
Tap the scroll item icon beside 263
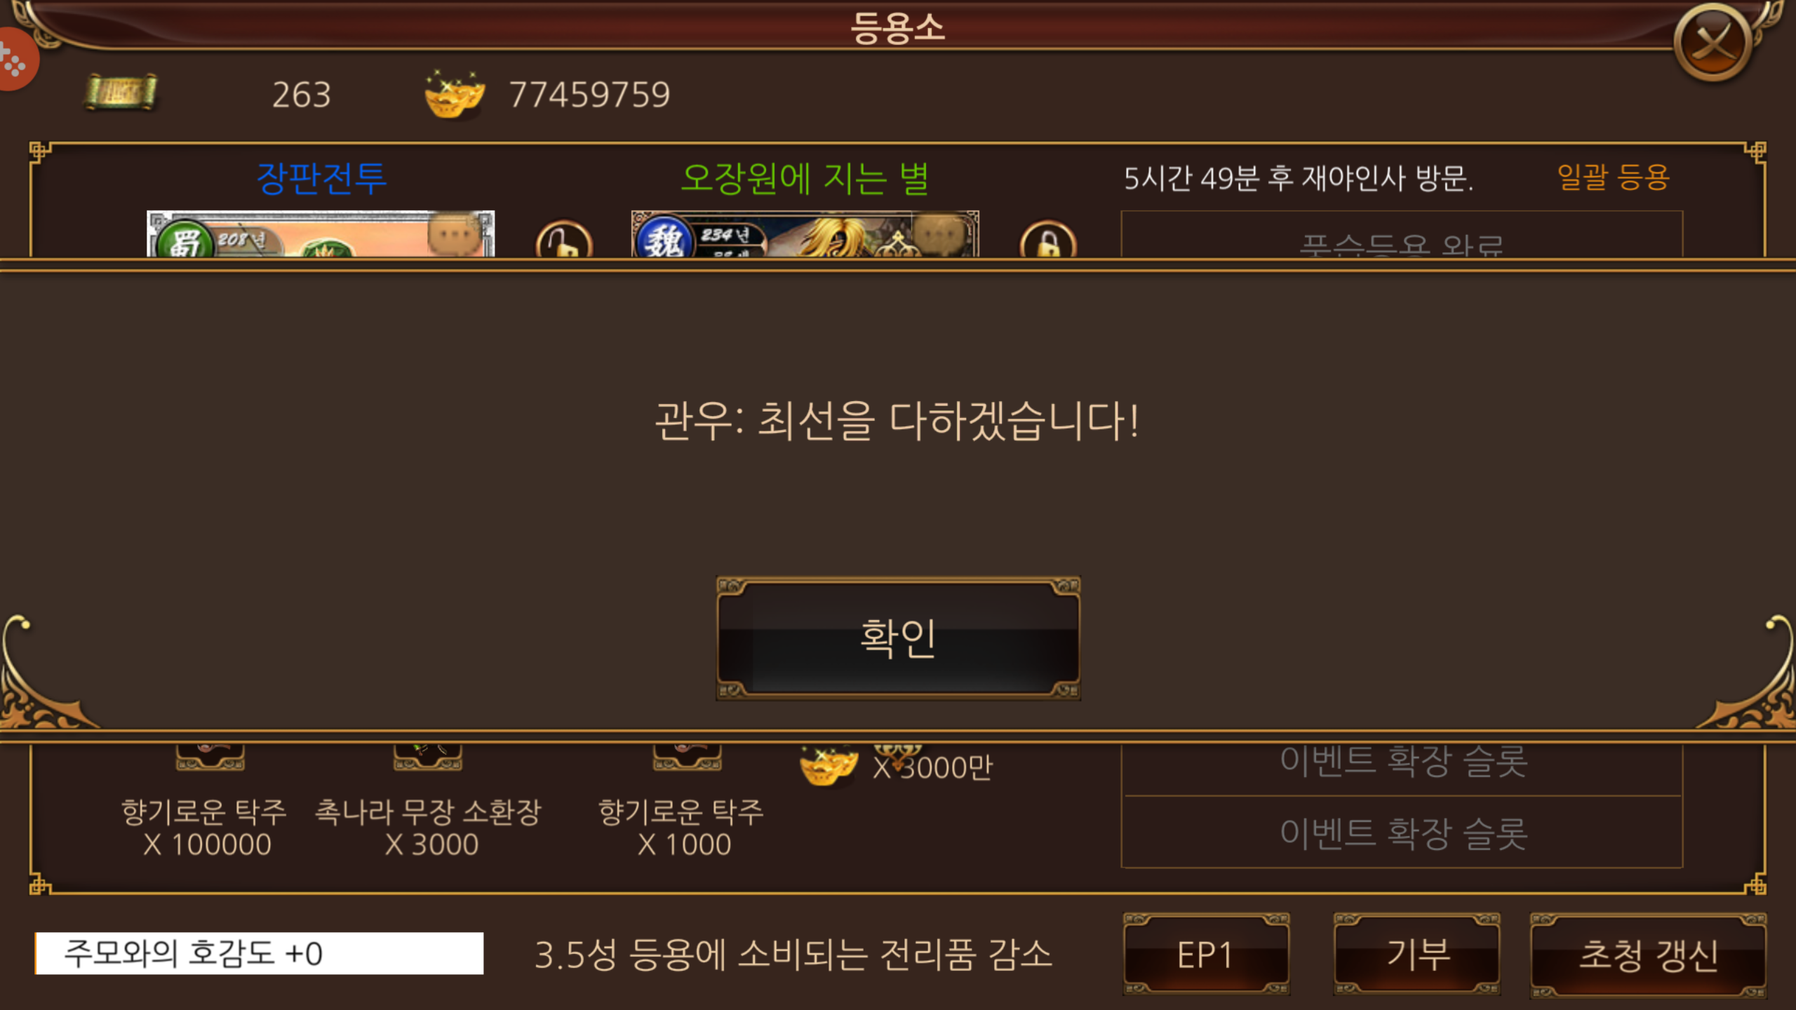pyautogui.click(x=121, y=93)
